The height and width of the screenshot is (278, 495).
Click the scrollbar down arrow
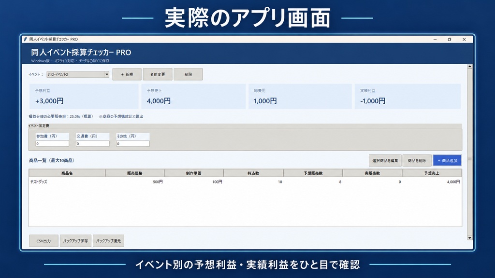pos(470,238)
